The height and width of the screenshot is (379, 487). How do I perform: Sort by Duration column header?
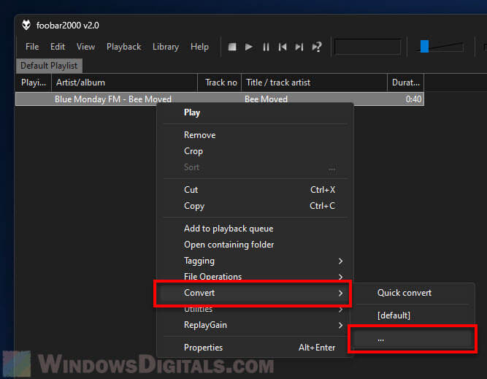coord(406,83)
